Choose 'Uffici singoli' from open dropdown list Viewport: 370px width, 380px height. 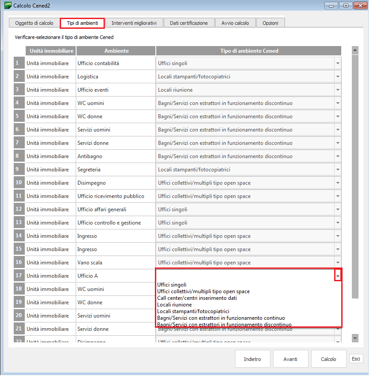[172, 285]
